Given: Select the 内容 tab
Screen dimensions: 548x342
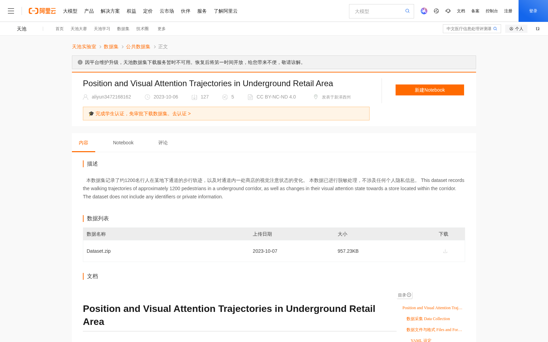Looking at the screenshot, I should pyautogui.click(x=84, y=143).
